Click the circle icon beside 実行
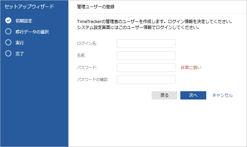 pyautogui.click(x=9, y=43)
